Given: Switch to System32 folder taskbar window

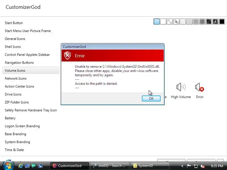Looking at the screenshot, I should pos(150,166).
